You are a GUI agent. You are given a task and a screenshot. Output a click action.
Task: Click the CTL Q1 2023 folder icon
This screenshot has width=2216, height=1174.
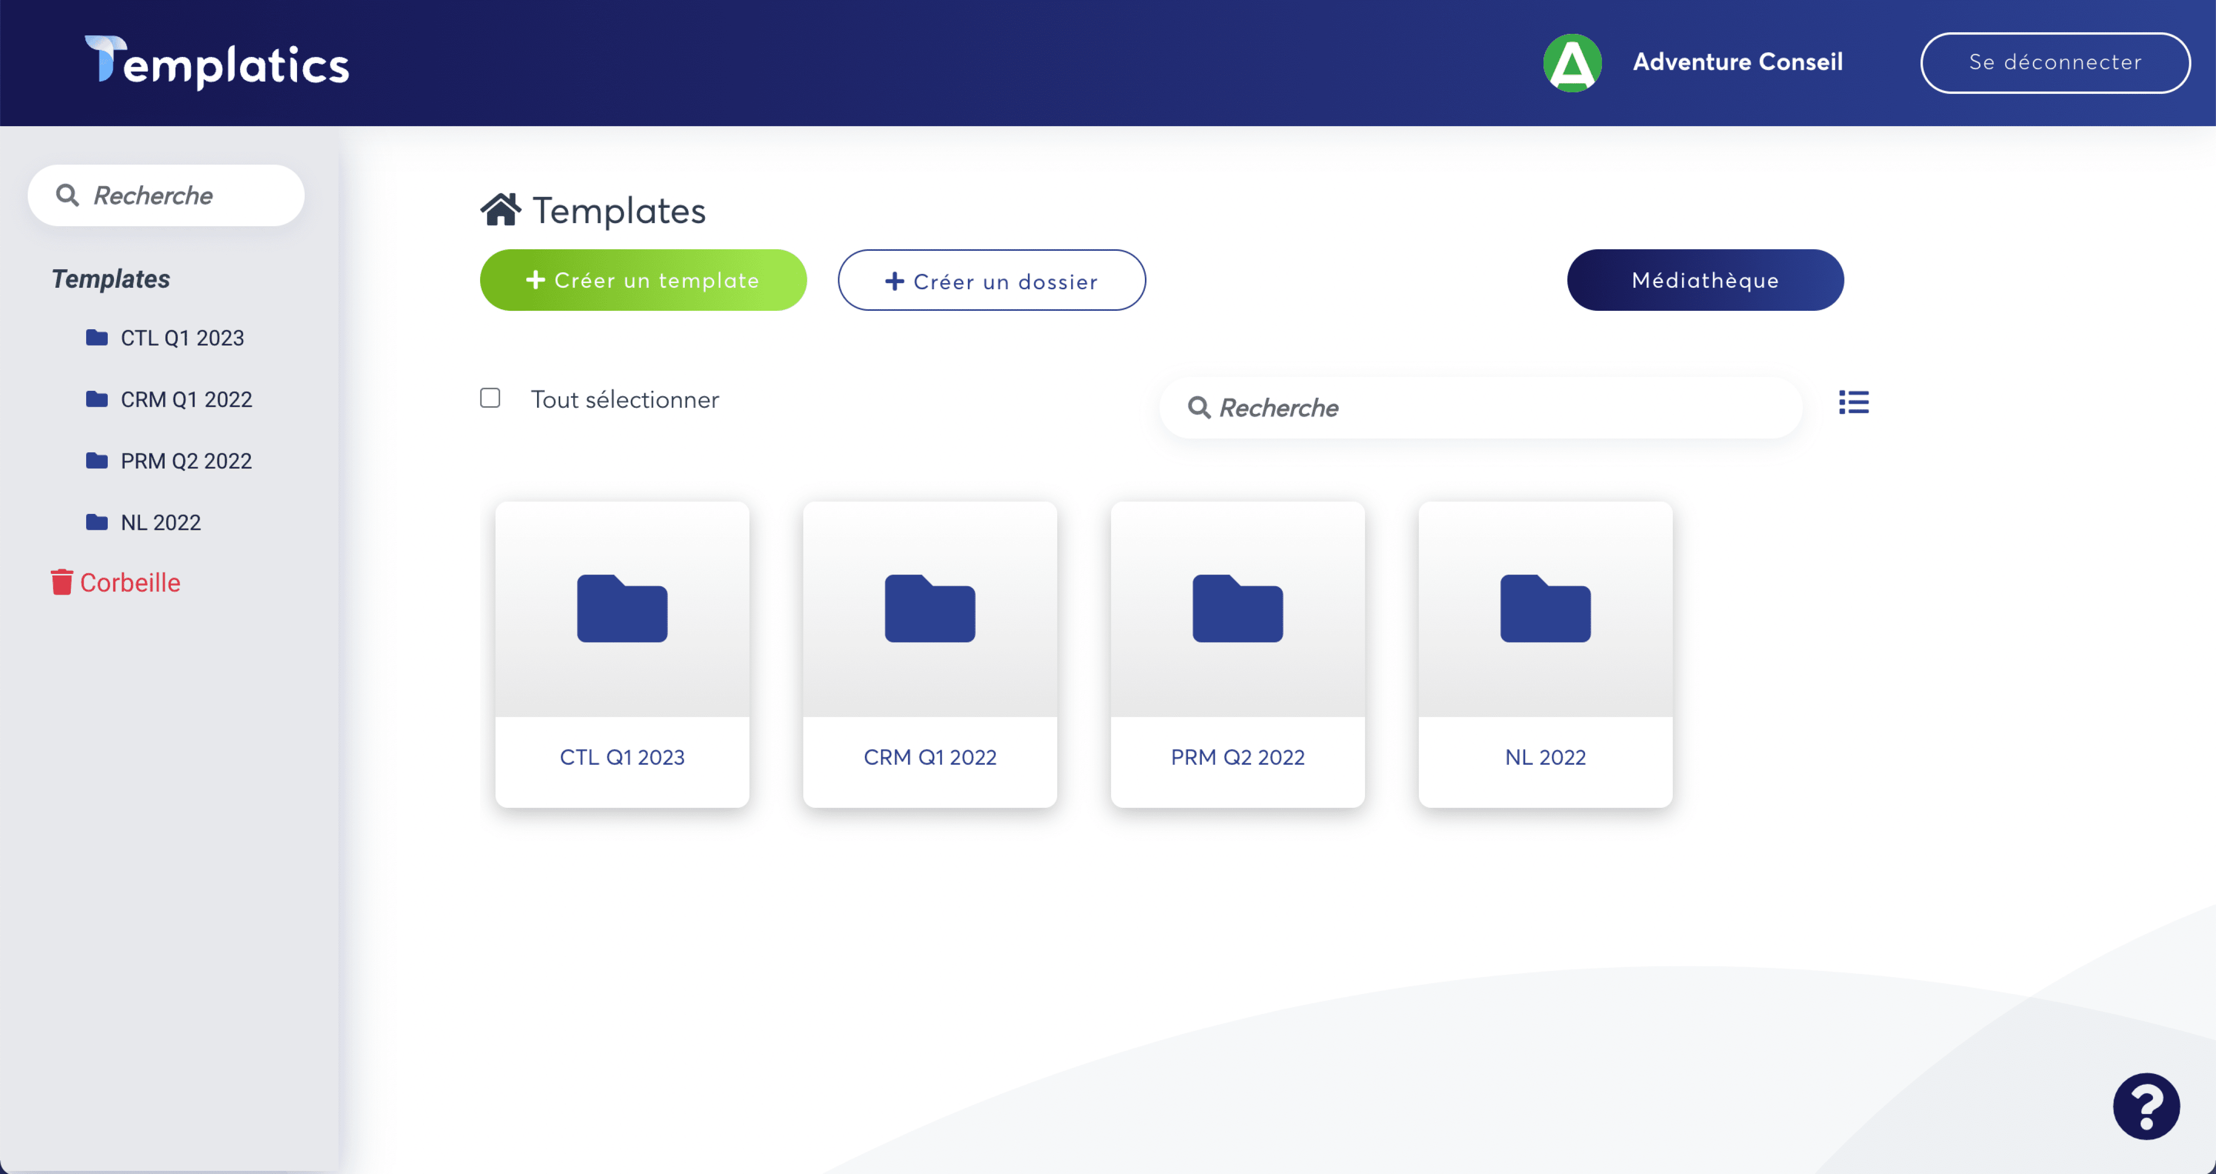tap(623, 608)
